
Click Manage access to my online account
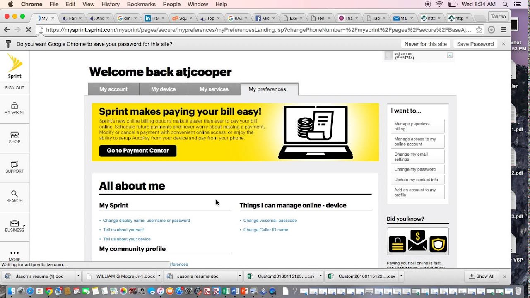(417, 142)
